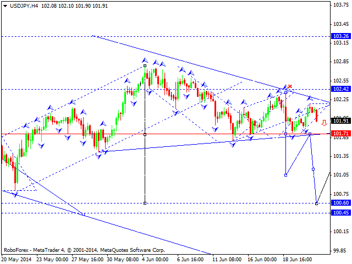352x264 pixels.
Task: Click the USDJPY,H4 symbol title
Action: [25, 6]
